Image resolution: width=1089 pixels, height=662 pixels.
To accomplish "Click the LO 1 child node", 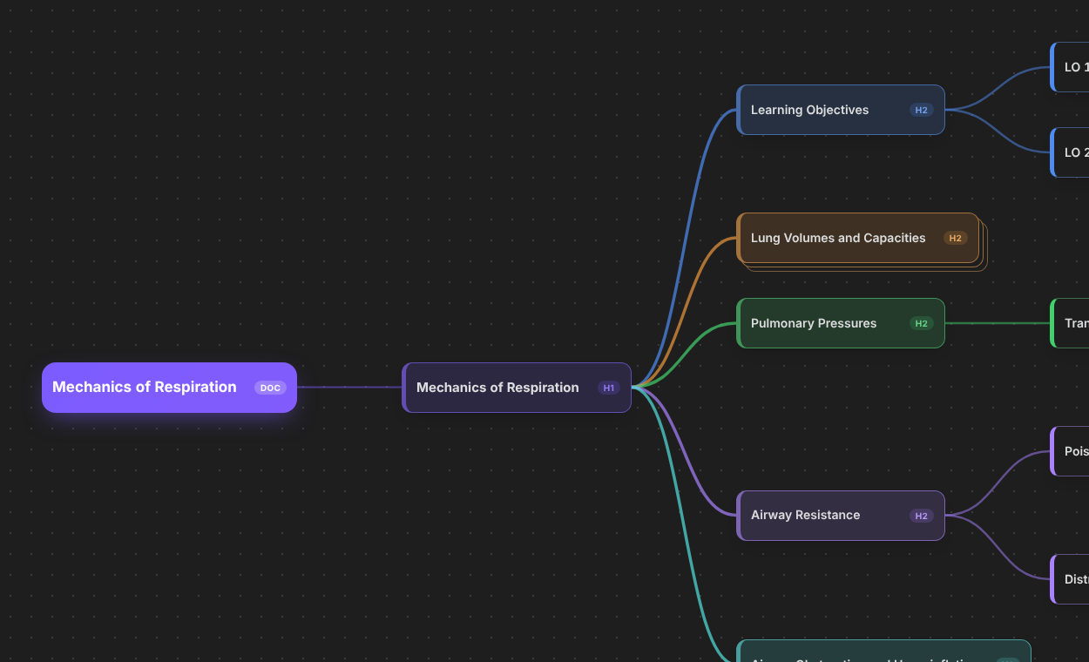I will click(x=1070, y=67).
